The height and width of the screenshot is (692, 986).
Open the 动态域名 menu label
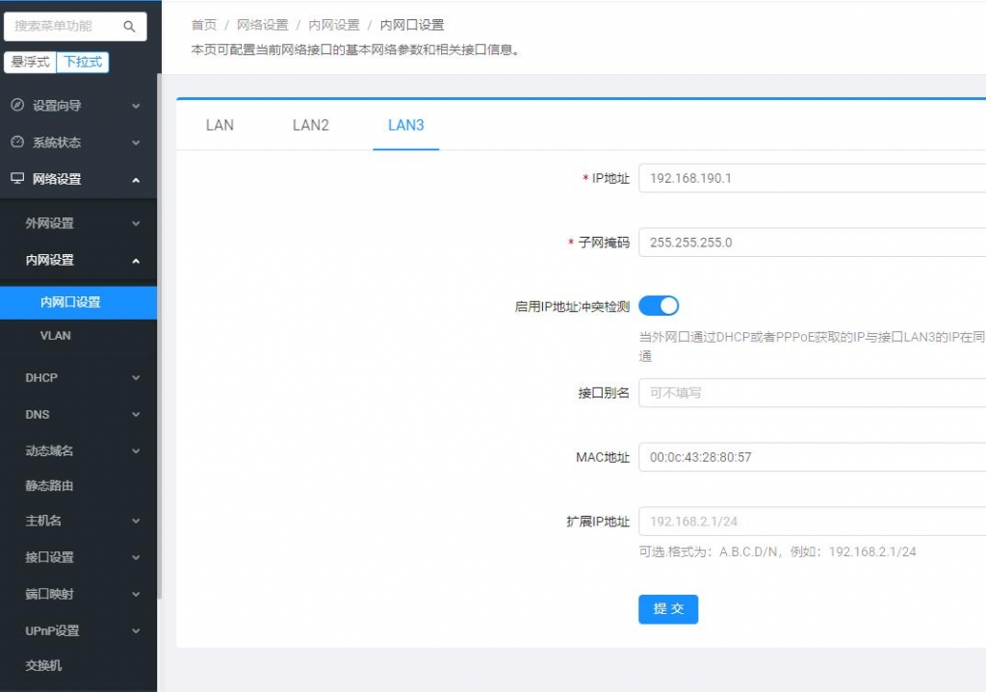[49, 450]
